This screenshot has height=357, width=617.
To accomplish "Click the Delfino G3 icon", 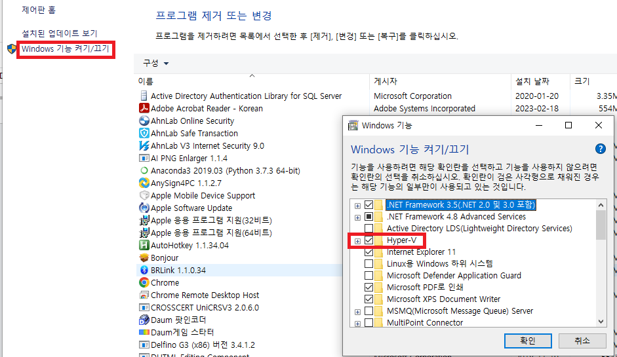I will point(144,345).
